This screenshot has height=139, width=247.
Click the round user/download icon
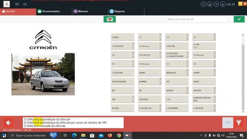pos(210,4)
